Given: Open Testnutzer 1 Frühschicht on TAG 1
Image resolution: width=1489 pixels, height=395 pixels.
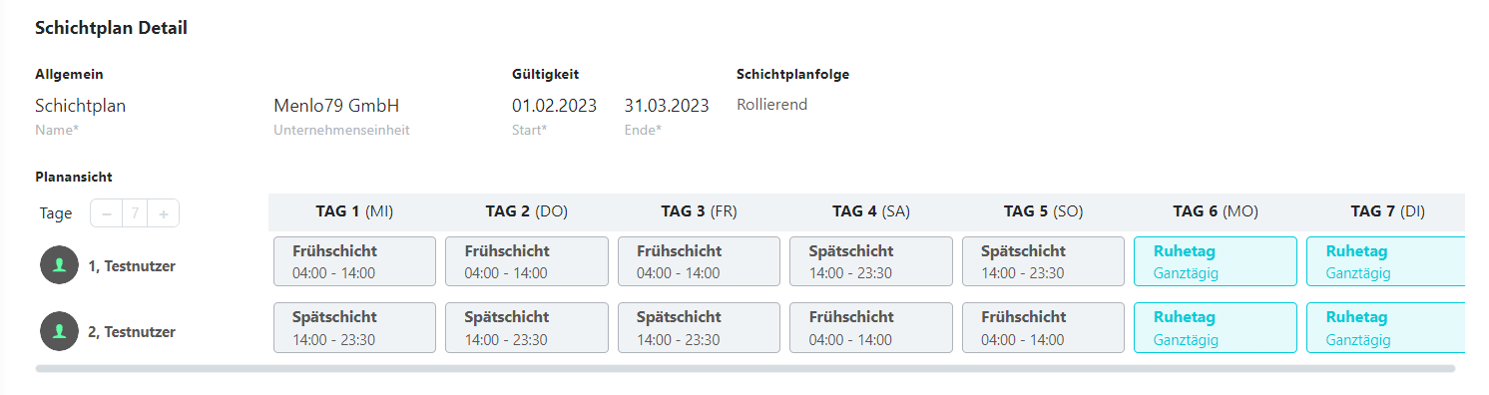Looking at the screenshot, I should coord(354,261).
